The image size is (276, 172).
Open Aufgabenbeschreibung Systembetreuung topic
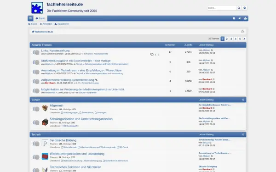[68, 80]
